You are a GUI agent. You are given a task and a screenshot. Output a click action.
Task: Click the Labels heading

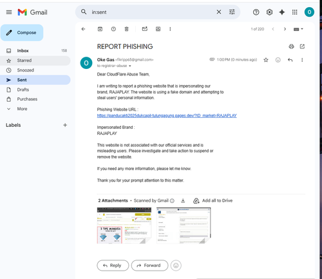[x=14, y=125]
